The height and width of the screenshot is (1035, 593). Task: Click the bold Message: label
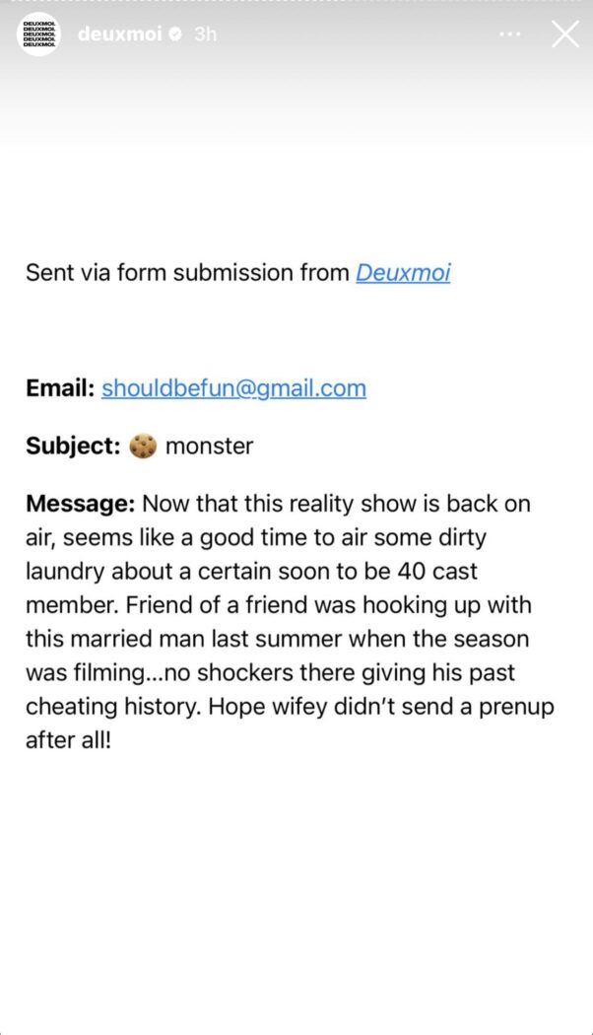[81, 505]
